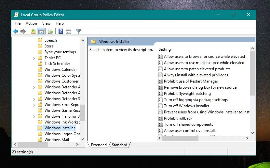Image resolution: width=270 pixels, height=168 pixels.
Task: Click the '23 setting(s)' status bar text
Action: click(22, 152)
